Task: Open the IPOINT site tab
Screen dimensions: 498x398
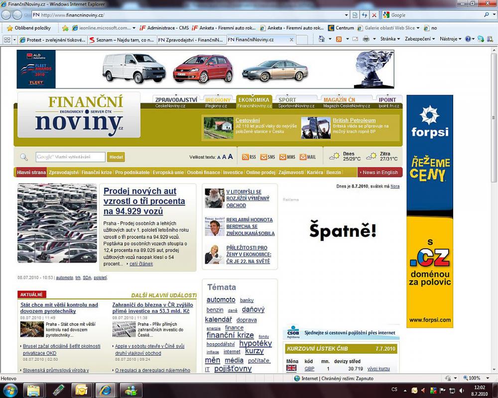Action: tap(387, 99)
